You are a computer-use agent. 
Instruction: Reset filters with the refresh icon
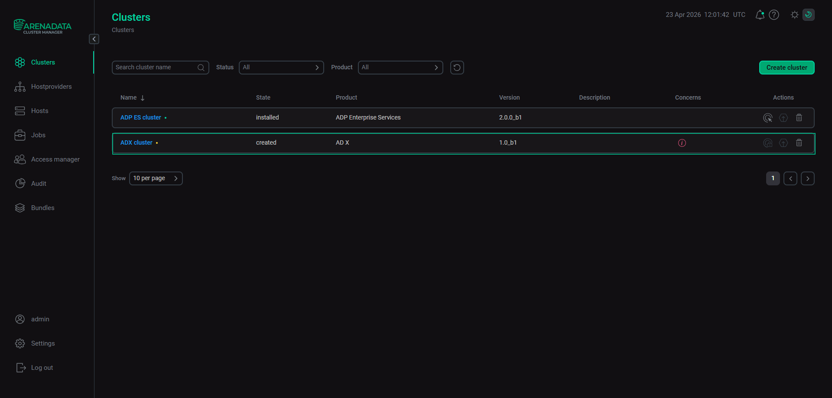[457, 68]
